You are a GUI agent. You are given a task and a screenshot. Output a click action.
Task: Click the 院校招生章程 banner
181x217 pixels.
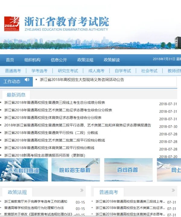pos(76,170)
